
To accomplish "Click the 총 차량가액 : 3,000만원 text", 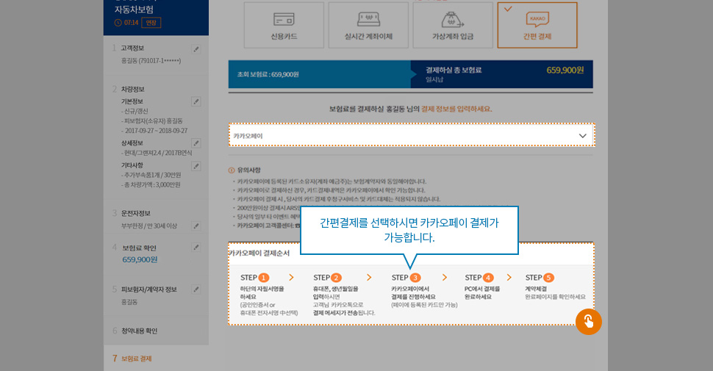I will (151, 185).
